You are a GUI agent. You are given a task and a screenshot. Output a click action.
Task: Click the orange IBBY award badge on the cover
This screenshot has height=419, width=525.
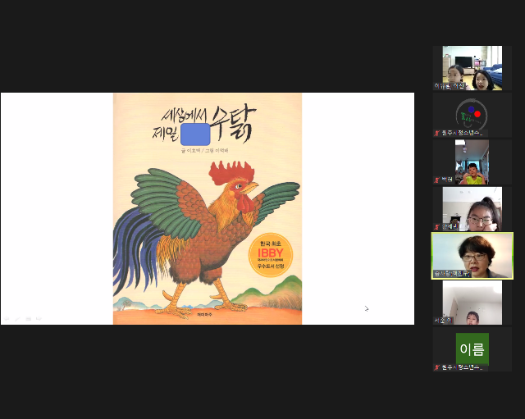click(271, 255)
